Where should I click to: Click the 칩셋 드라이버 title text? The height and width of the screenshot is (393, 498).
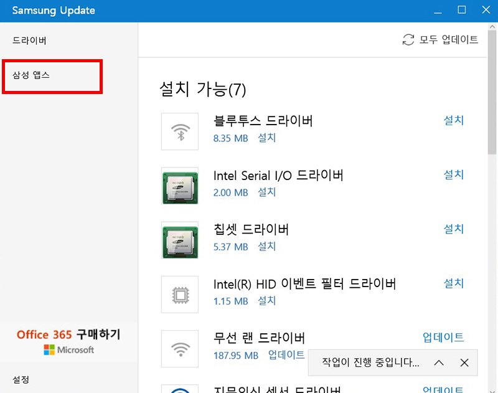pos(251,229)
